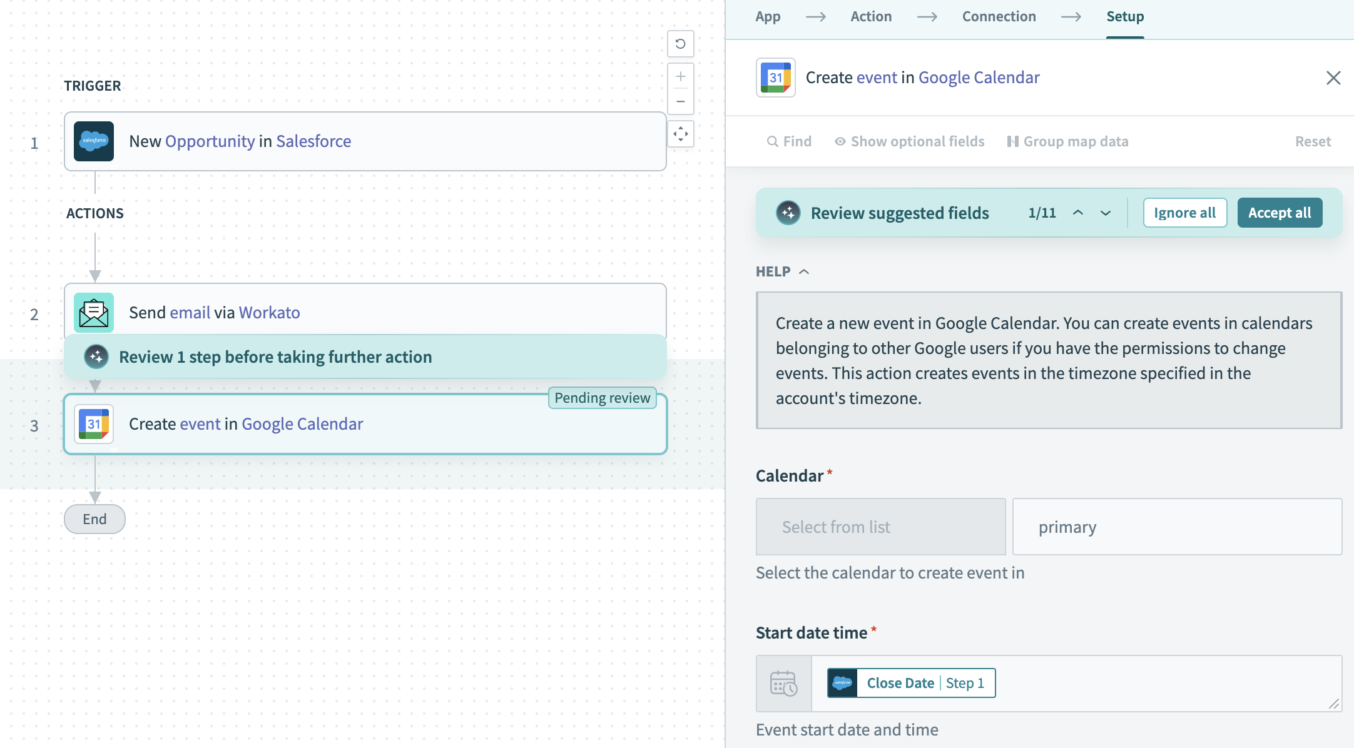Select the New Opportunity in Salesforce trigger
The width and height of the screenshot is (1354, 748).
click(x=365, y=141)
